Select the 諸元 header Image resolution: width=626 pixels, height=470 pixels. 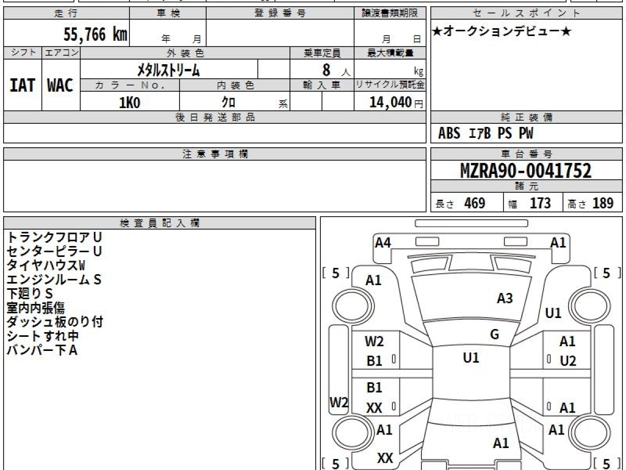coord(527,186)
